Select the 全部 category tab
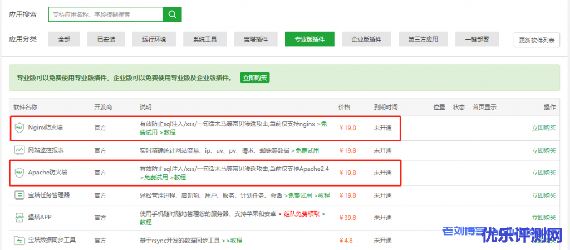Image resolution: width=570 pixels, height=250 pixels. pos(64,39)
